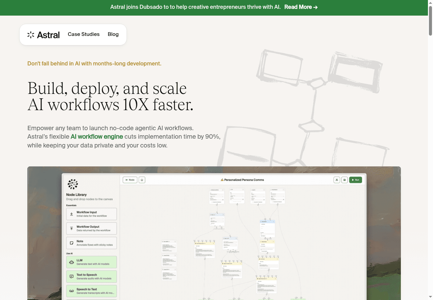Viewport: 433px width, 300px height.
Task: Click the page's vertical scrollbar thumb
Action: 430,20
